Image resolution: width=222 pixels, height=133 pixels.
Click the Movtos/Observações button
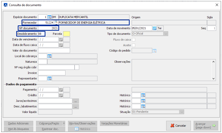point(82,123)
